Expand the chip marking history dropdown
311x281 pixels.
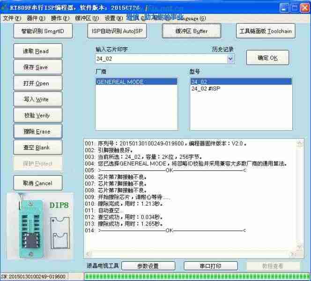pos(230,59)
